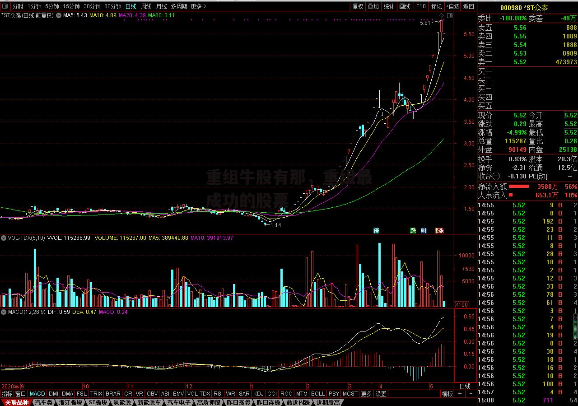Click the 净流入额 3588万 row

click(x=527, y=187)
